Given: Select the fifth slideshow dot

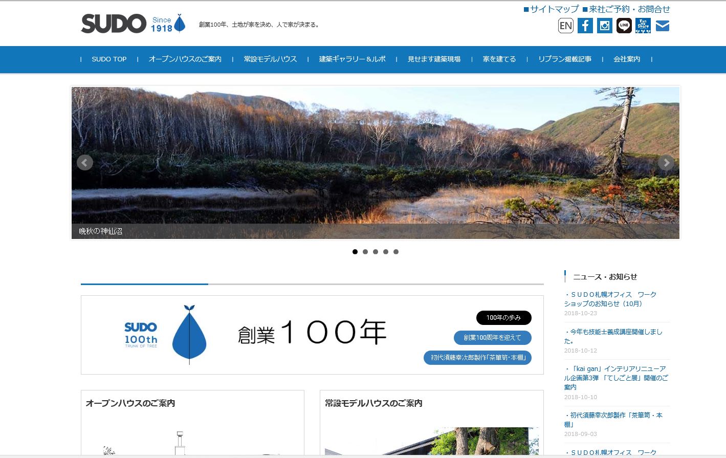Looking at the screenshot, I should click(x=396, y=252).
